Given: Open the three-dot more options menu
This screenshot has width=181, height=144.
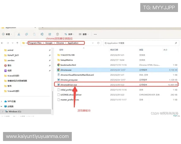Looking at the screenshot, I should pos(95,34).
